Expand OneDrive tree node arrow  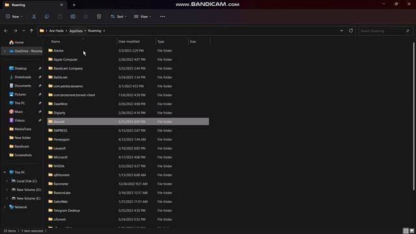pos(5,51)
